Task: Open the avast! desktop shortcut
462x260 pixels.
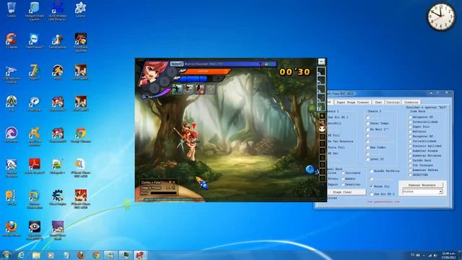Action: point(34,136)
